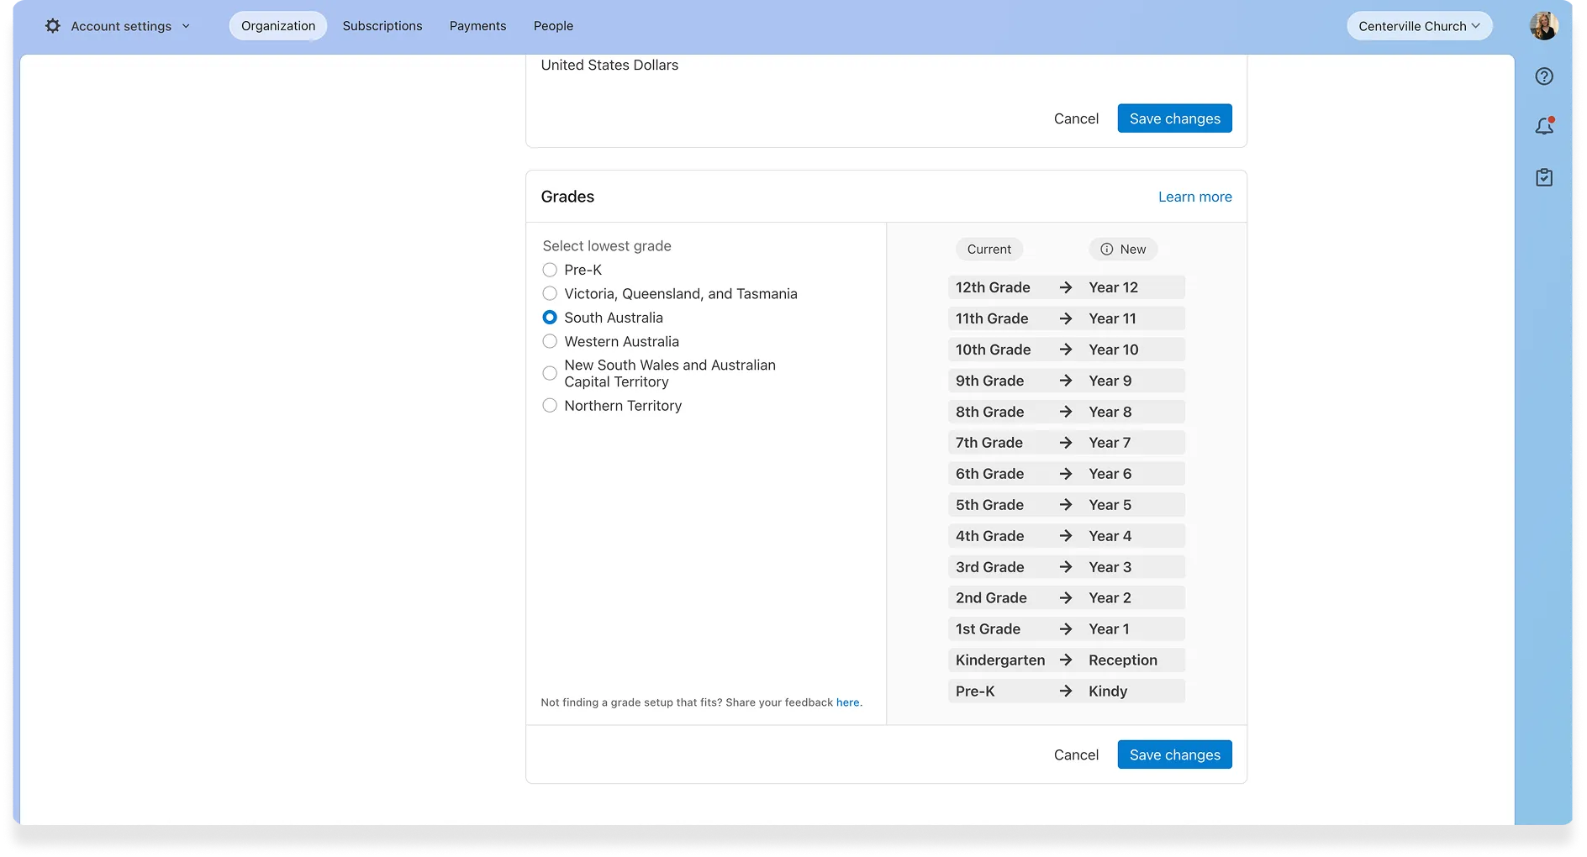Open the Centerville Church organization dropdown
Viewport: 1587px width, 857px height.
(1419, 26)
